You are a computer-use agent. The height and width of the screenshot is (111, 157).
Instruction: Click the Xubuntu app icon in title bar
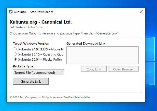pos(11,12)
